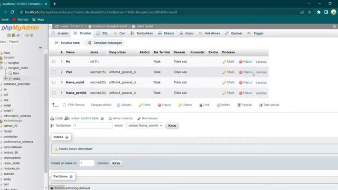
Task: Open the Tambahkan tab in top menu
Action: [142, 33]
